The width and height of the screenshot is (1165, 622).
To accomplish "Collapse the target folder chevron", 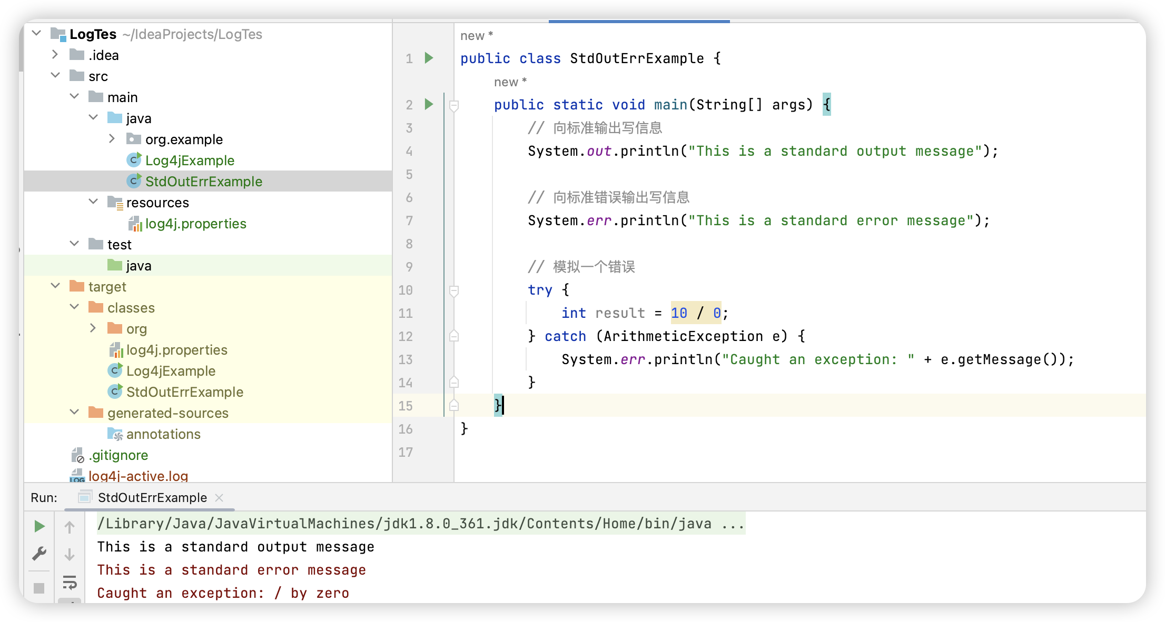I will click(x=55, y=286).
